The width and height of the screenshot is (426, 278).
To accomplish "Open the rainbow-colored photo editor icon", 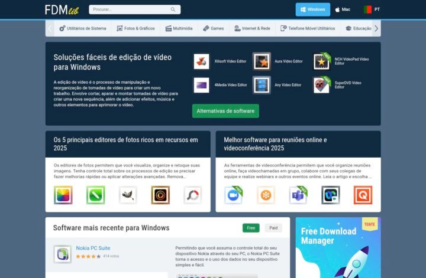I will [x=63, y=195].
